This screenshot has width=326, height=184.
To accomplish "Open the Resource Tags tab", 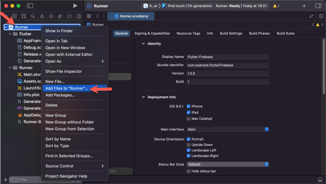I will tap(188, 33).
